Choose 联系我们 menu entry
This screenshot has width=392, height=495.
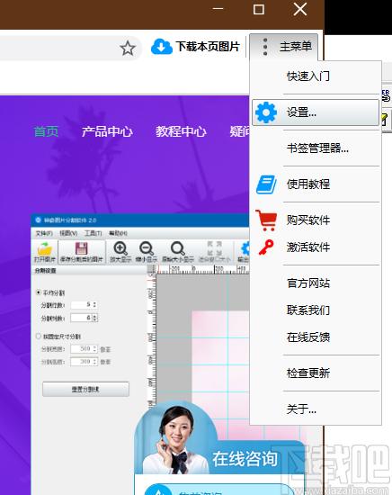[308, 310]
